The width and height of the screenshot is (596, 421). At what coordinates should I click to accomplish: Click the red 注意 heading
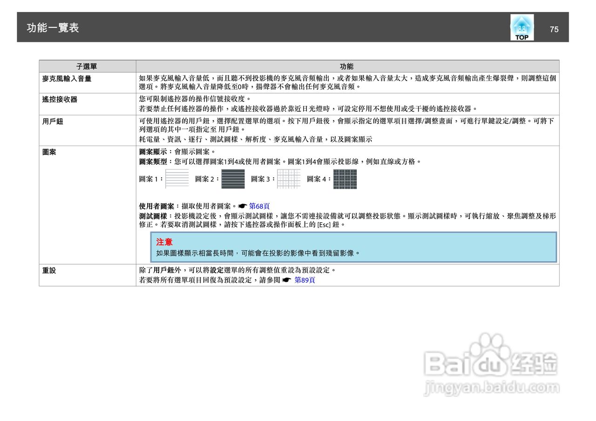(164, 242)
